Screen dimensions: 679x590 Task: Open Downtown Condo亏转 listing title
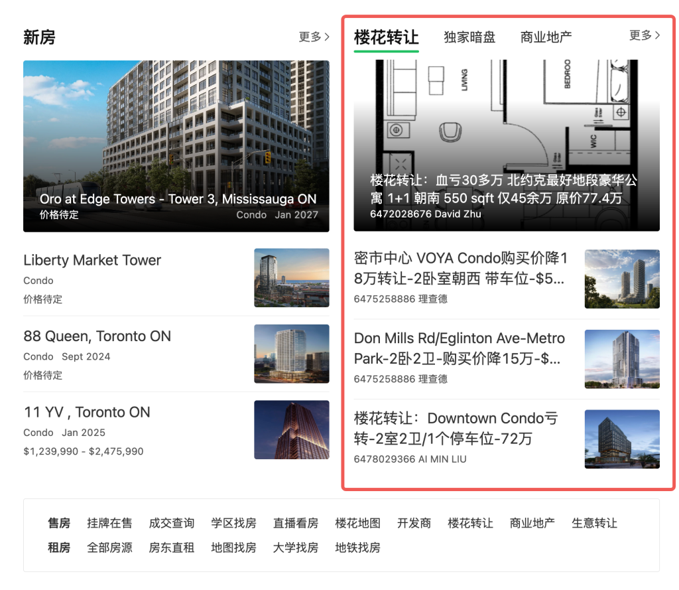coord(456,428)
